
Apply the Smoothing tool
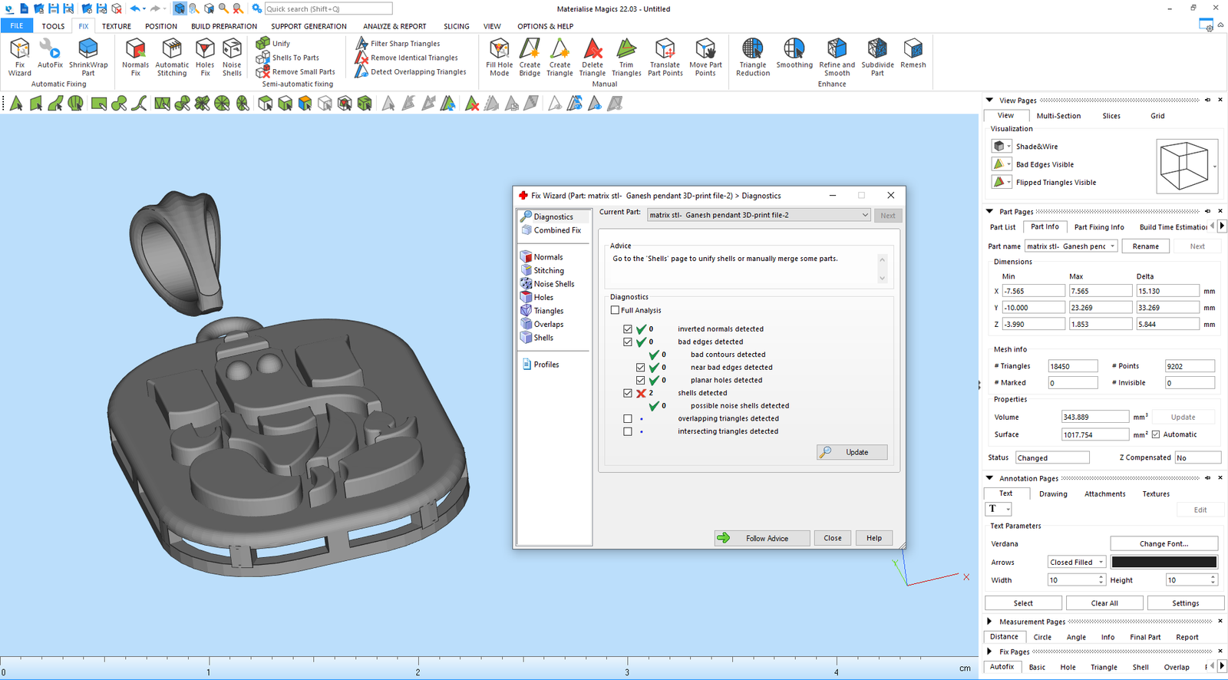click(794, 54)
